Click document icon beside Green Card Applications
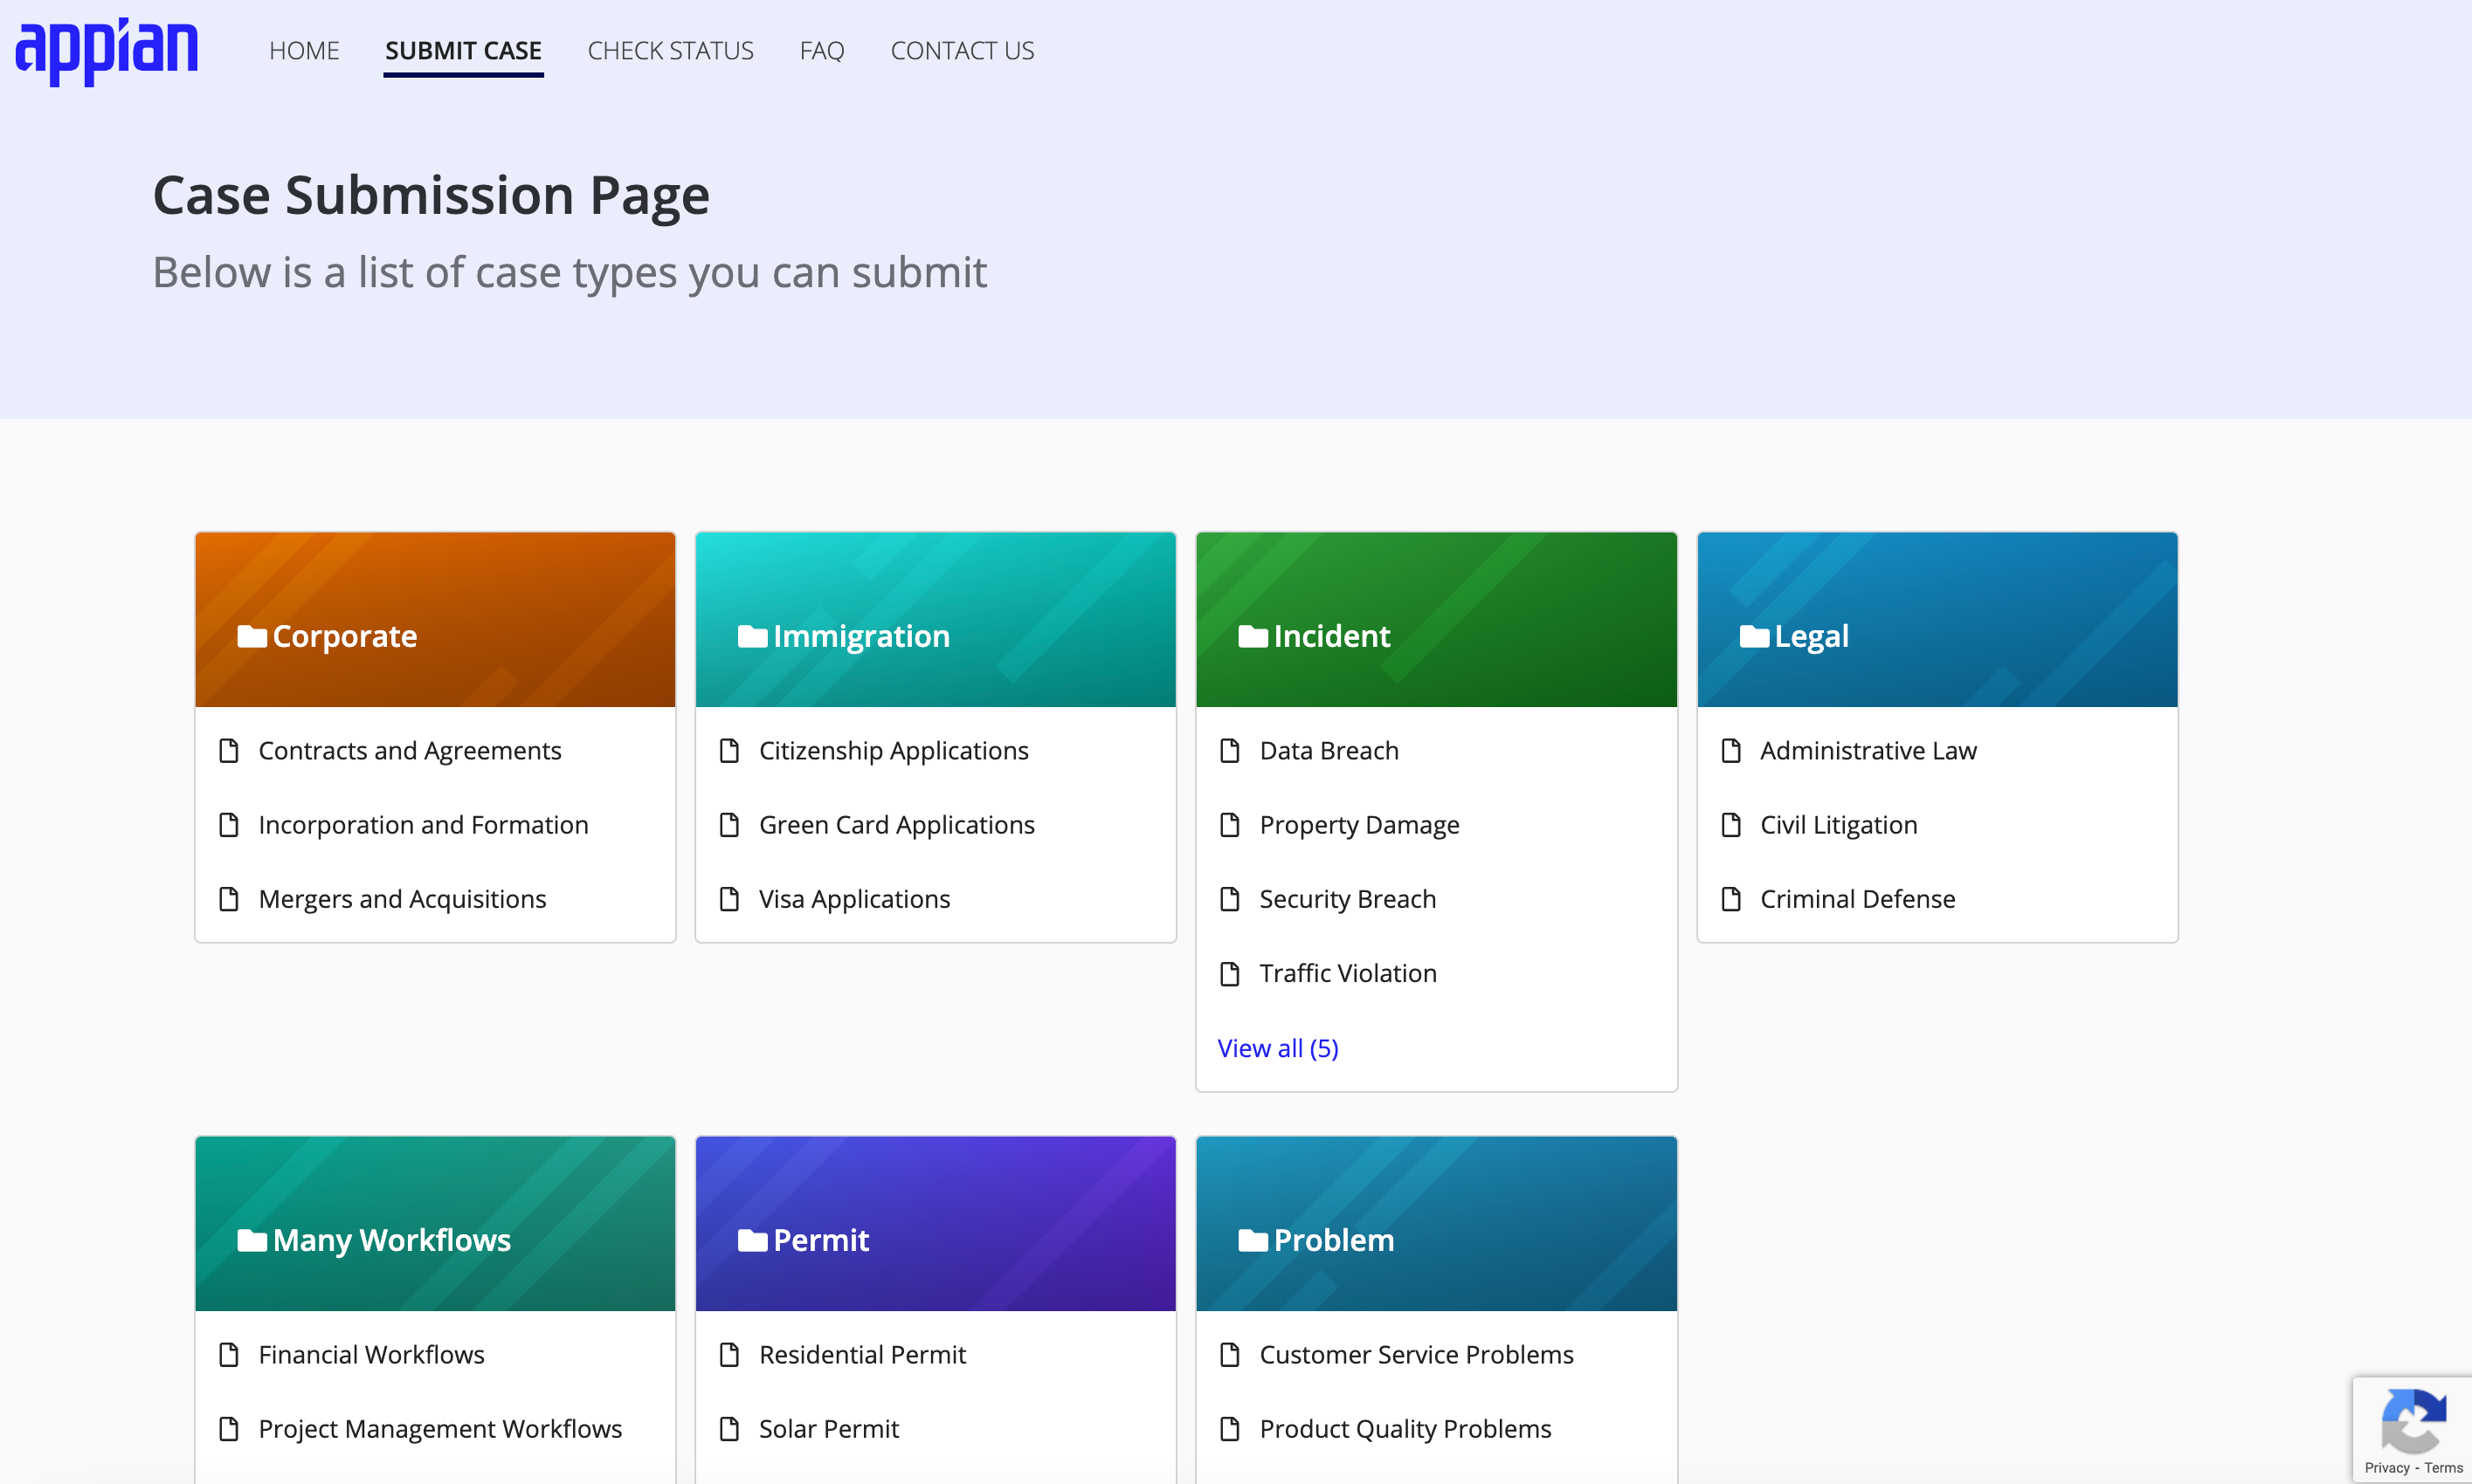The height and width of the screenshot is (1484, 2472). coord(729,824)
